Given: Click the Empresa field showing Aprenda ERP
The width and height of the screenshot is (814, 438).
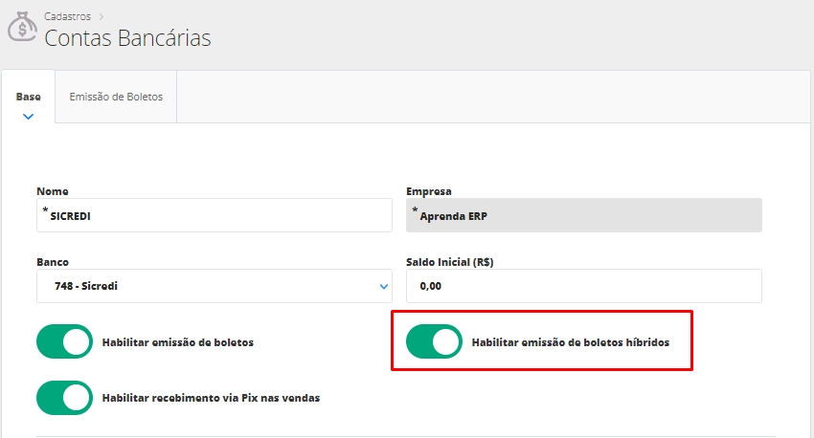Looking at the screenshot, I should (x=584, y=215).
